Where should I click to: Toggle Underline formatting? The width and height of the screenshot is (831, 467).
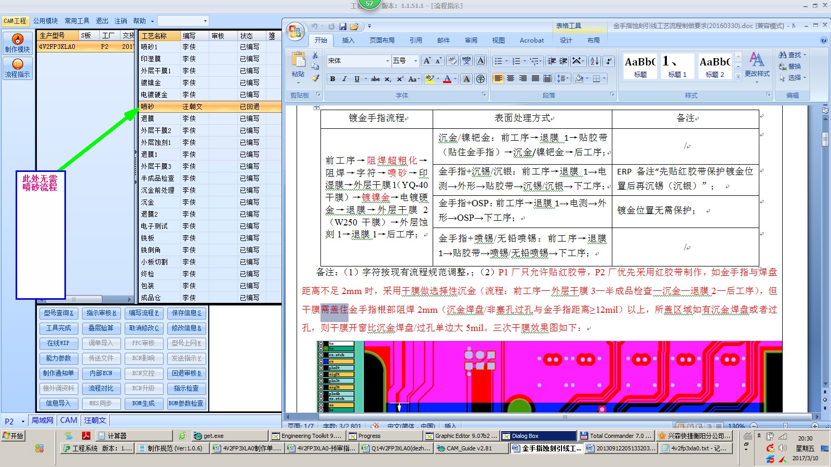tap(357, 79)
